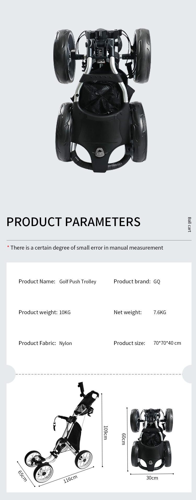Click the "65cm" width dimension label
The image size is (196, 500).
click(x=22, y=476)
